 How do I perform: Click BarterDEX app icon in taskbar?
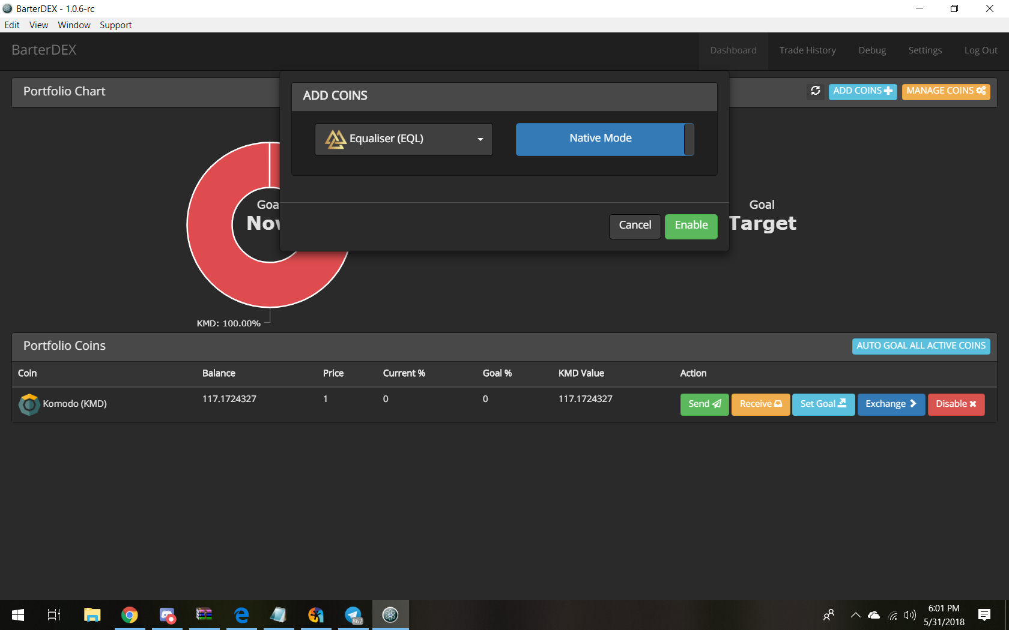tap(390, 615)
